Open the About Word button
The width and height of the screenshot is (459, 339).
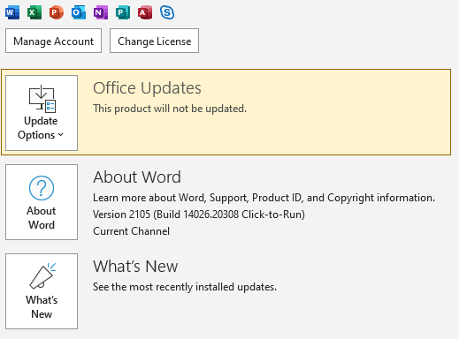pyautogui.click(x=42, y=202)
